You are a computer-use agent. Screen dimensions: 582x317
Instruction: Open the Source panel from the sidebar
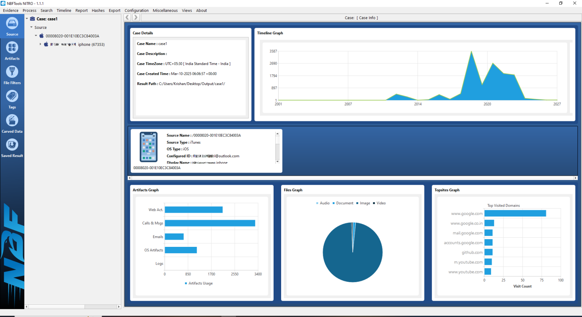[12, 26]
